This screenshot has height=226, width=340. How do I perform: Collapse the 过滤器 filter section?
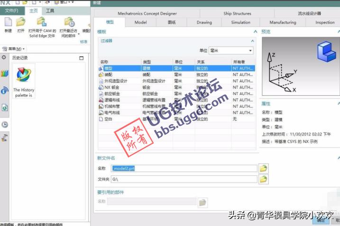[252, 41]
